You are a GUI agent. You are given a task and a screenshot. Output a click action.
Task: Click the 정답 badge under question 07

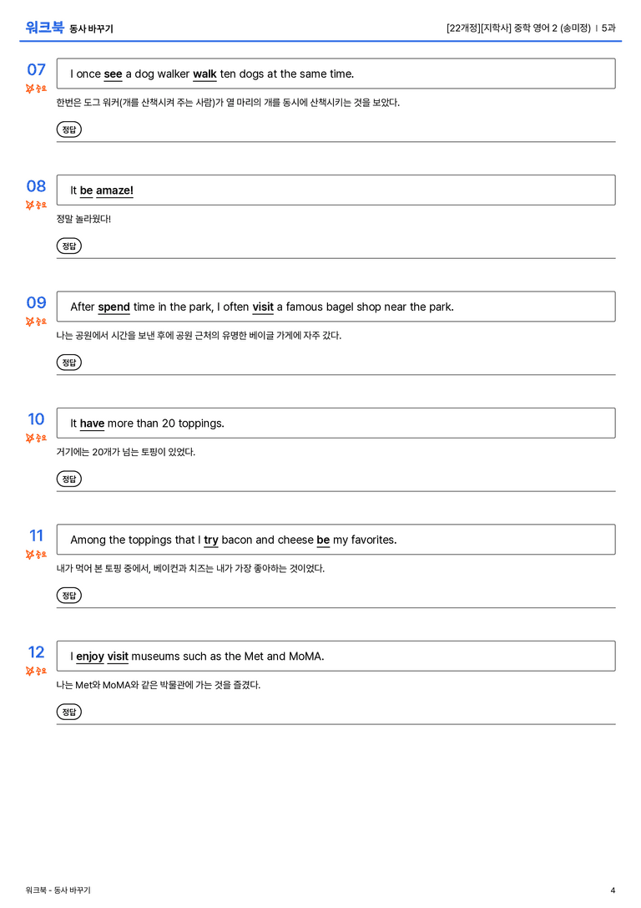pos(68,129)
